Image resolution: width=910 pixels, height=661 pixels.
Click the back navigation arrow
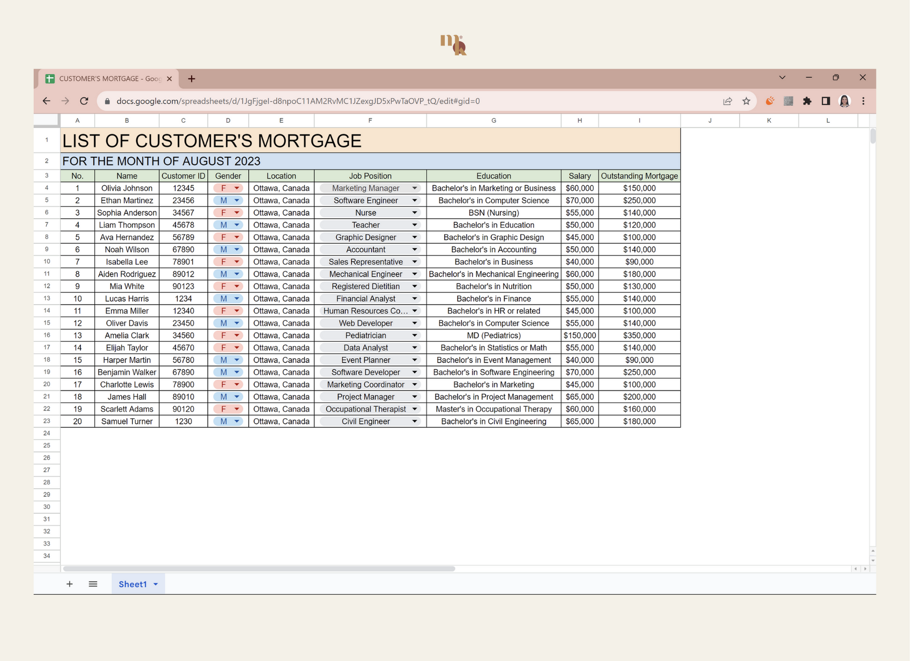click(x=46, y=101)
